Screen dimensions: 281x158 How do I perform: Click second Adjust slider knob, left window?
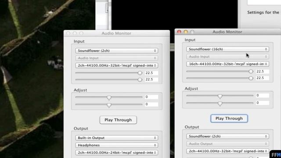pyautogui.click(x=109, y=105)
